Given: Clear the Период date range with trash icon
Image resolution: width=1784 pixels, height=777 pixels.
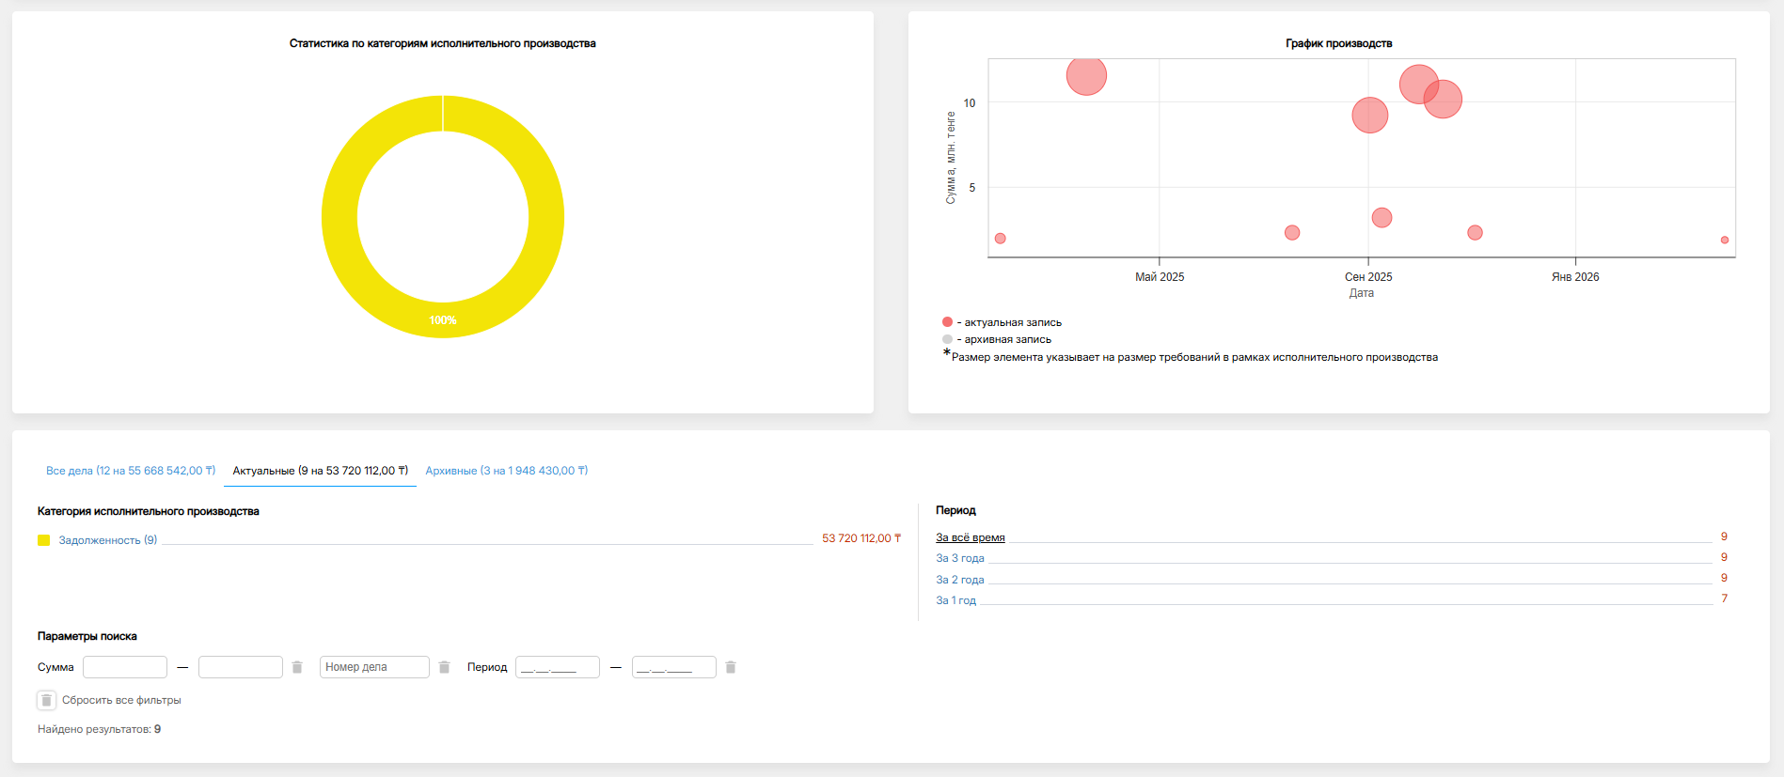Looking at the screenshot, I should 731,667.
